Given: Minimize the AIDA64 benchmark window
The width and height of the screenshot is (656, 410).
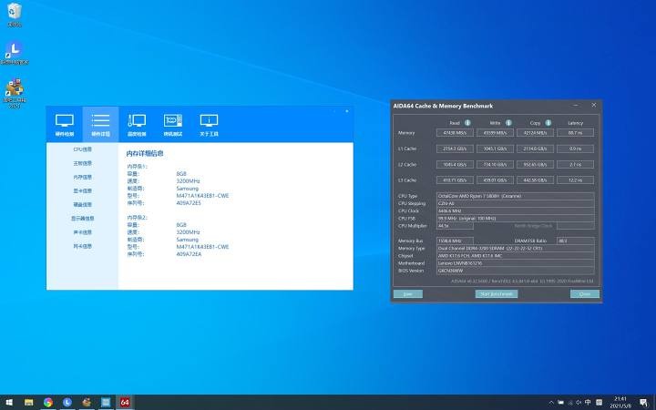Looking at the screenshot, I should [576, 106].
